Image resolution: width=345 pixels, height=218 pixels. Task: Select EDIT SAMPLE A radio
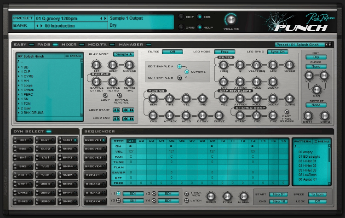(179, 66)
